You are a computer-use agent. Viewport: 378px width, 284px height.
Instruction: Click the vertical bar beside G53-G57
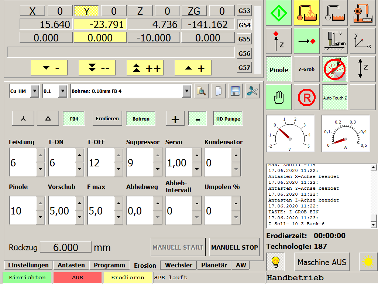pyautogui.click(x=257, y=40)
